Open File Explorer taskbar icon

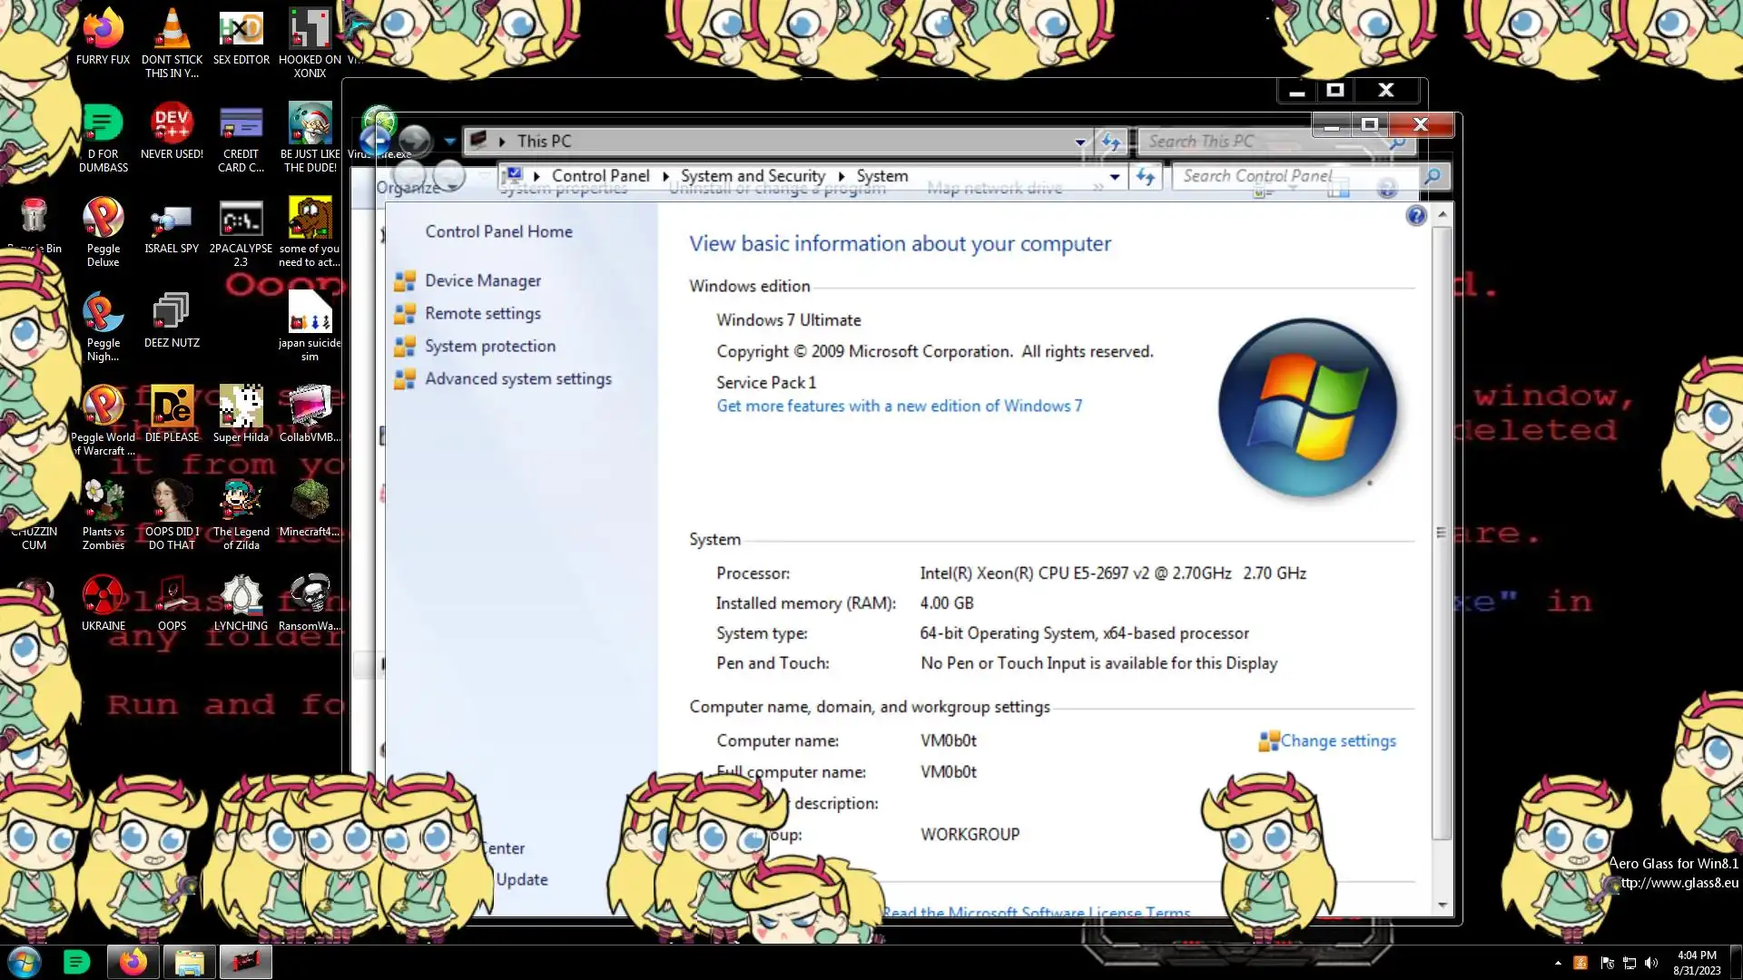(x=189, y=962)
